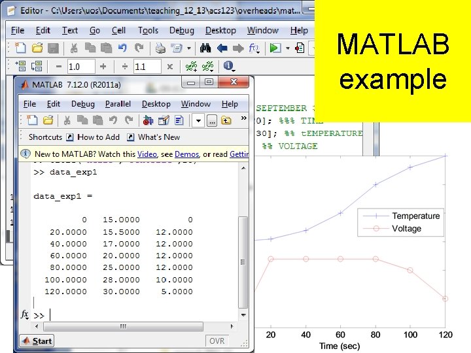The height and width of the screenshot is (353, 471).
Task: Open Debug menu in MATLAB window
Action: pos(83,104)
